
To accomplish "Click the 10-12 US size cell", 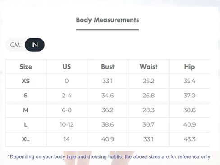I will click(x=67, y=124).
